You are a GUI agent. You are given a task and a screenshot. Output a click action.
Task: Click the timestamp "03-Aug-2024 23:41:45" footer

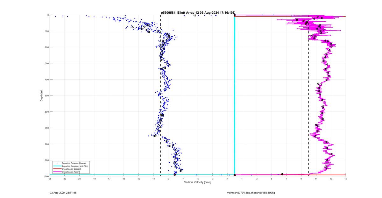point(63,193)
